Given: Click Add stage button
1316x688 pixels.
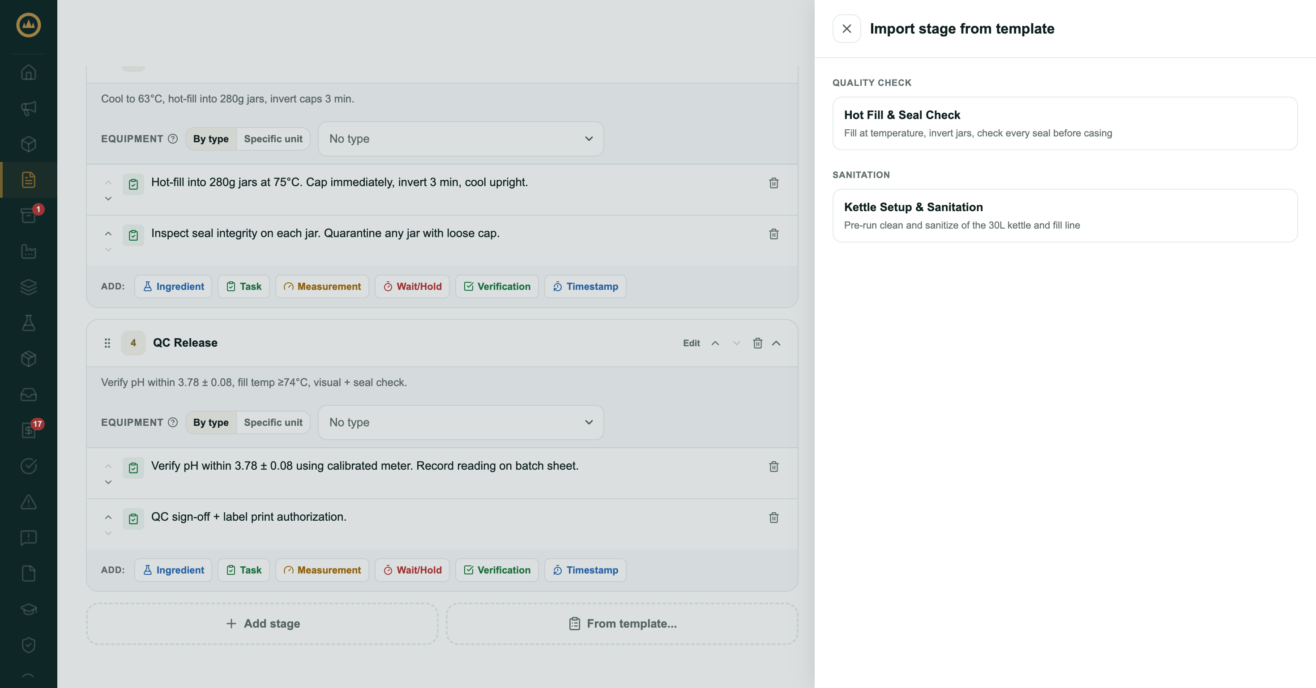Looking at the screenshot, I should [263, 624].
